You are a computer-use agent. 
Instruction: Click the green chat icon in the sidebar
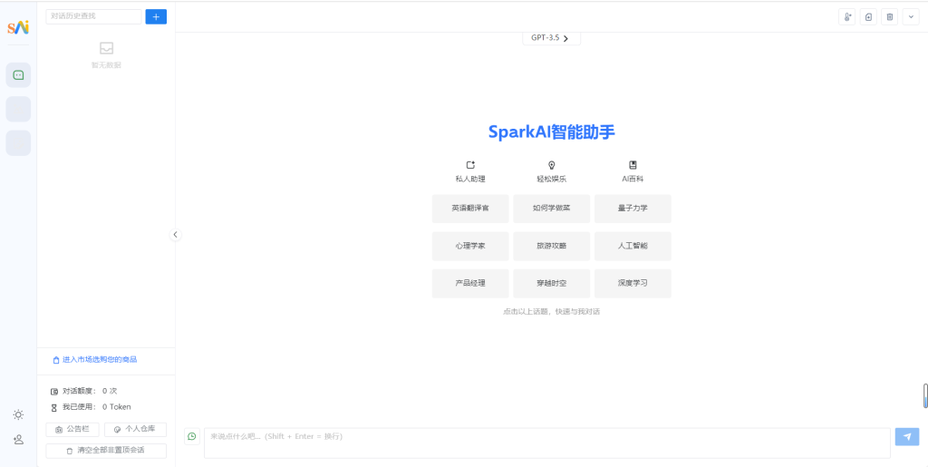(x=18, y=75)
